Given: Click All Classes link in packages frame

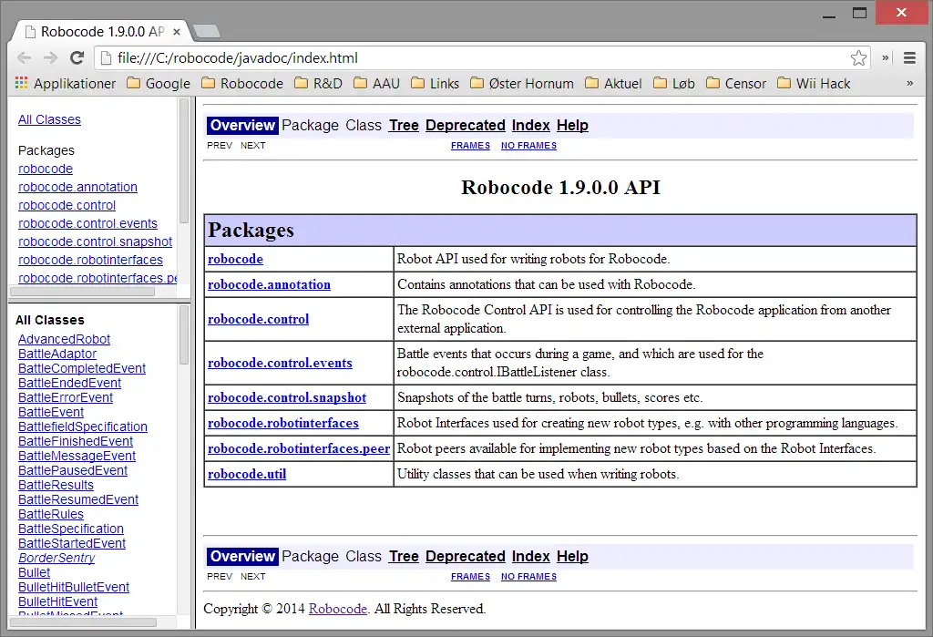Looking at the screenshot, I should (49, 119).
